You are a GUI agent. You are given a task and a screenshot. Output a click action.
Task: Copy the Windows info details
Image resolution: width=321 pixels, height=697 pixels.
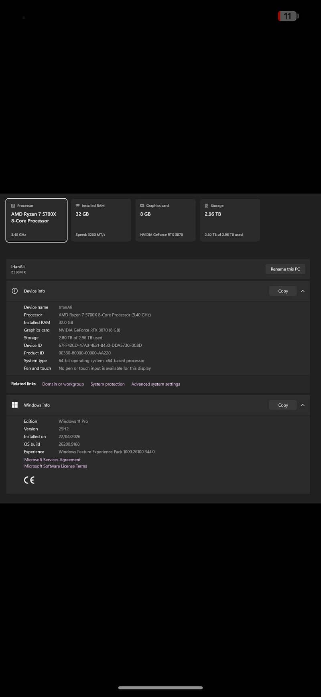[283, 405]
